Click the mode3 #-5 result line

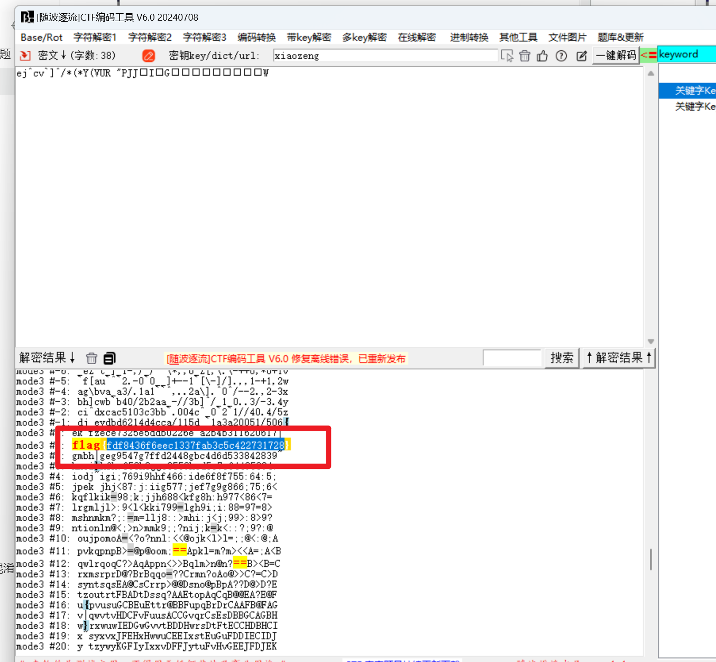(x=152, y=382)
